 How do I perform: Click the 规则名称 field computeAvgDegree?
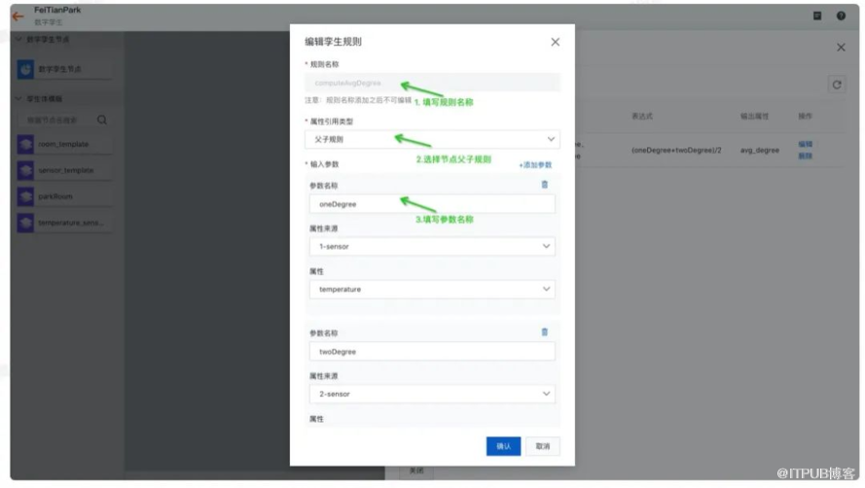(432, 83)
